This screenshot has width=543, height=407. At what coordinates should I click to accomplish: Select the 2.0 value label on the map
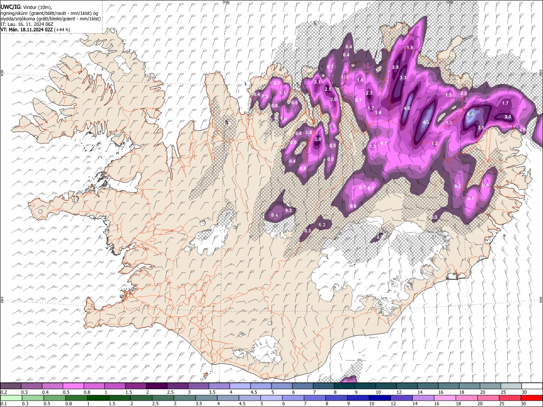pyautogui.click(x=333, y=100)
